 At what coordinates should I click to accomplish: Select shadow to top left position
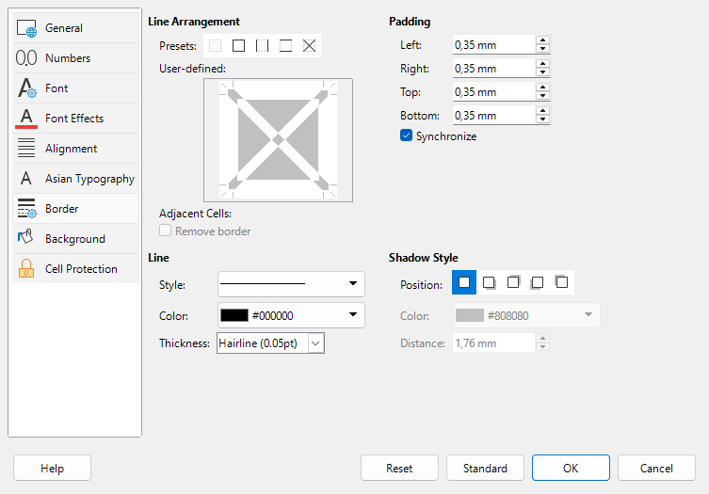(x=562, y=282)
